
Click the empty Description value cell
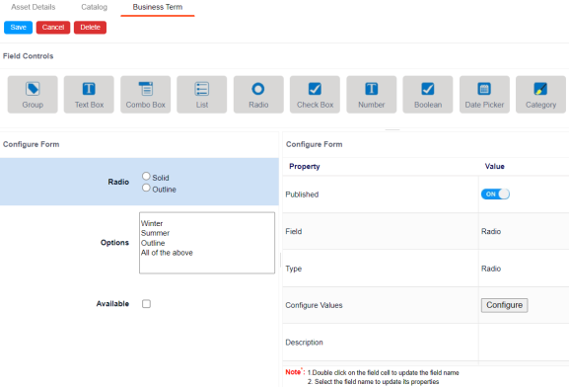(x=524, y=343)
